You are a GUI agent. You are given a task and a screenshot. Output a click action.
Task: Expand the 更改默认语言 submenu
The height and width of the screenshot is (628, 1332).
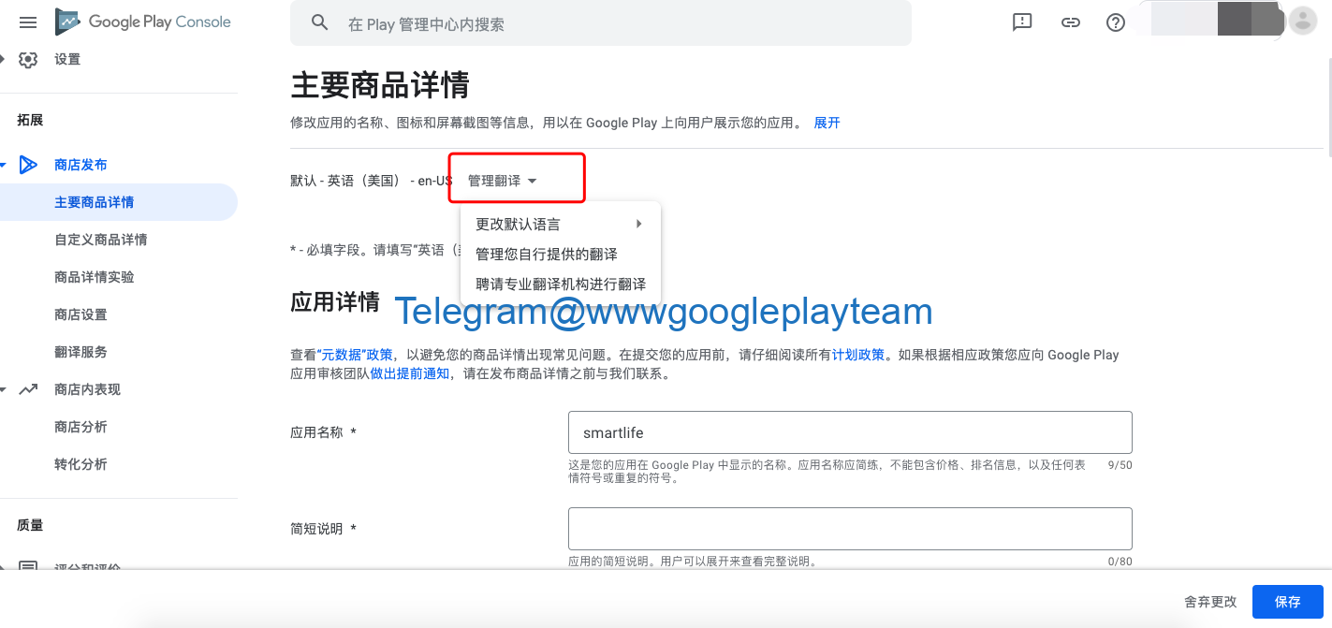tap(561, 225)
